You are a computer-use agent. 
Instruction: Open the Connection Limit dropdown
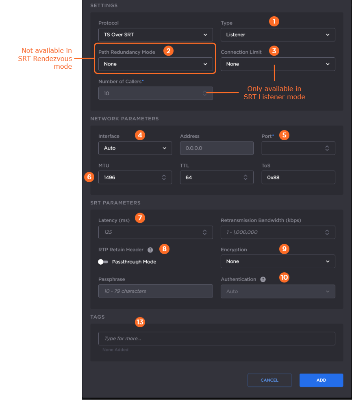[x=278, y=64]
